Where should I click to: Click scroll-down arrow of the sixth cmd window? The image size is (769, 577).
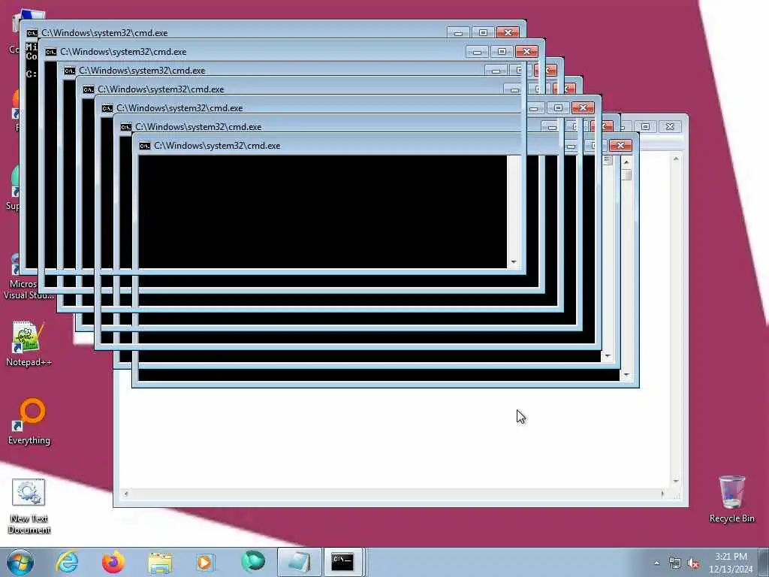(608, 355)
